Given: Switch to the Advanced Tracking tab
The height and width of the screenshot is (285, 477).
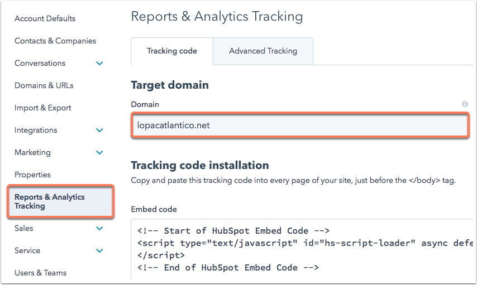Looking at the screenshot, I should coord(263,51).
